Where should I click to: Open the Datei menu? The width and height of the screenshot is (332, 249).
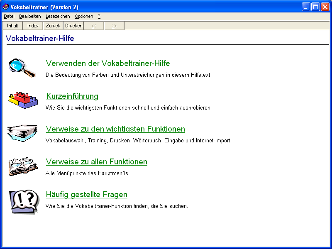(x=9, y=16)
